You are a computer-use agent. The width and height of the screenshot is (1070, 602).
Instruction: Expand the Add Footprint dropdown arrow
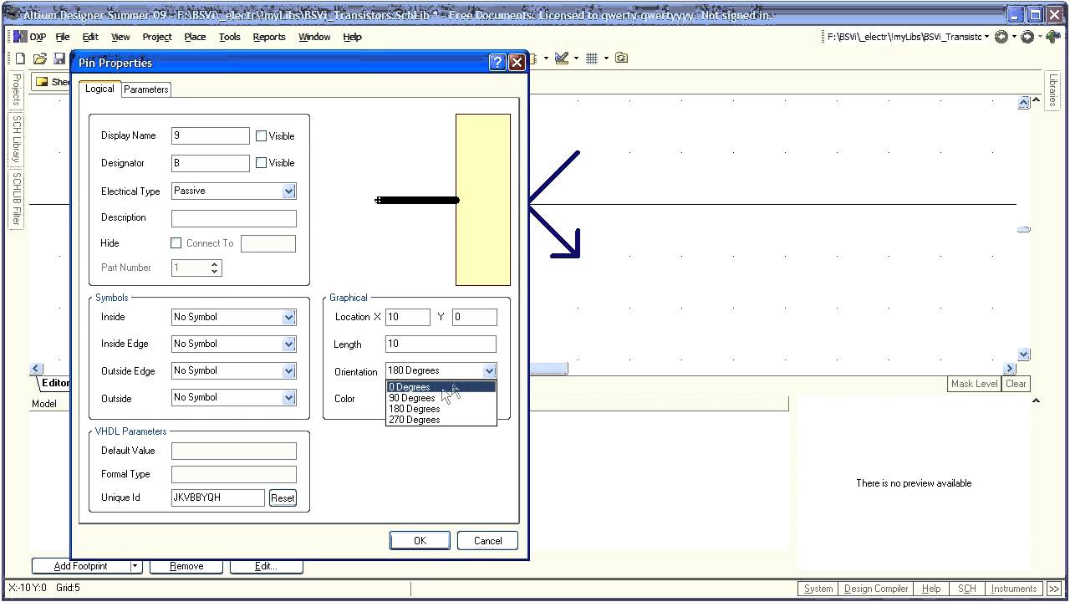(x=135, y=566)
